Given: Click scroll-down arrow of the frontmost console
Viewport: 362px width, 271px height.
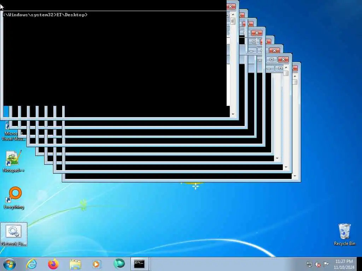Looking at the screenshot, I should click(x=233, y=114).
